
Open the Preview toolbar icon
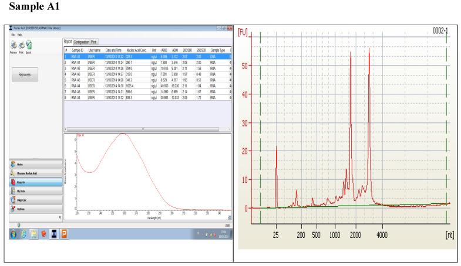coord(14,45)
